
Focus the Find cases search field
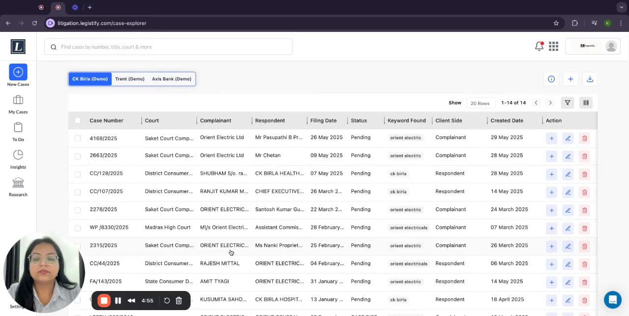[x=169, y=47]
